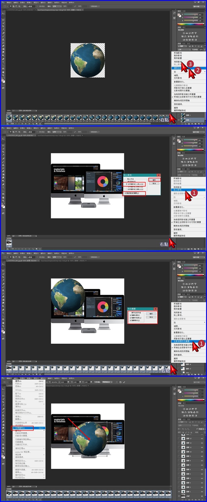Toggle visibility of 圖層 13 in fourth screenshot
This screenshot has height=502, width=207.
pyautogui.click(x=179, y=438)
